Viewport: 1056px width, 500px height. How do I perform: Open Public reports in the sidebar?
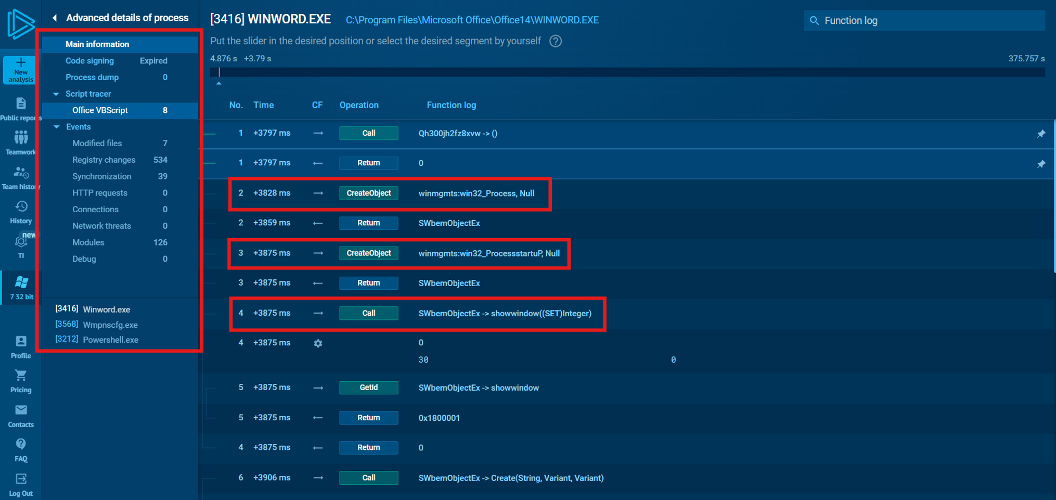tap(21, 104)
